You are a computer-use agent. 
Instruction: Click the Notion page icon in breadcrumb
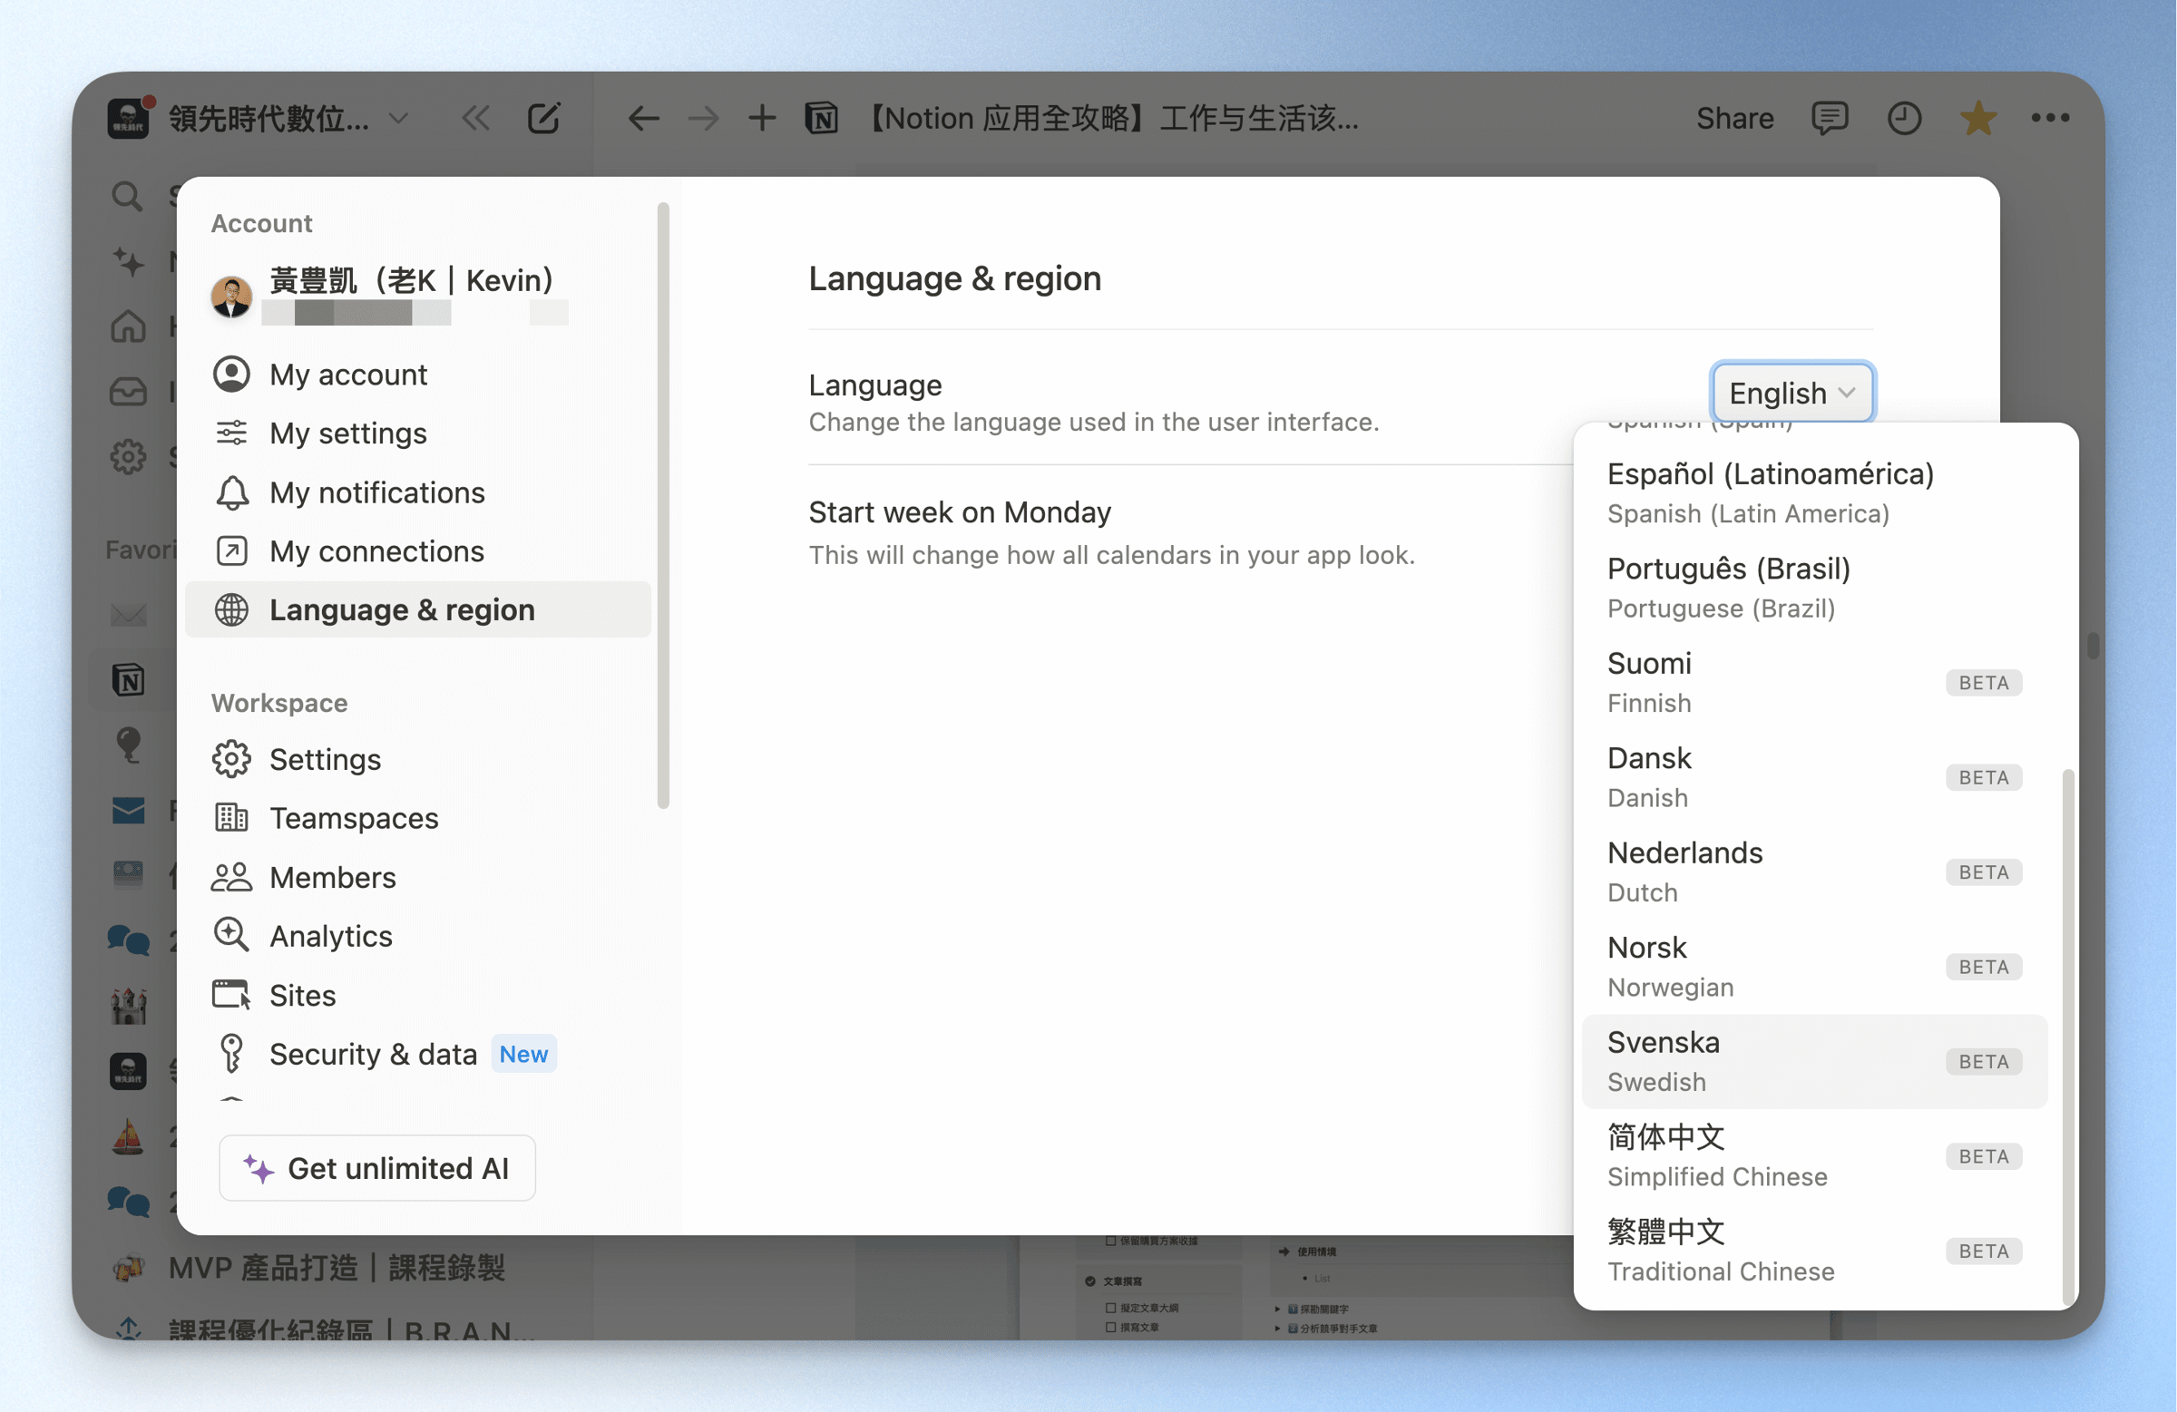[822, 118]
